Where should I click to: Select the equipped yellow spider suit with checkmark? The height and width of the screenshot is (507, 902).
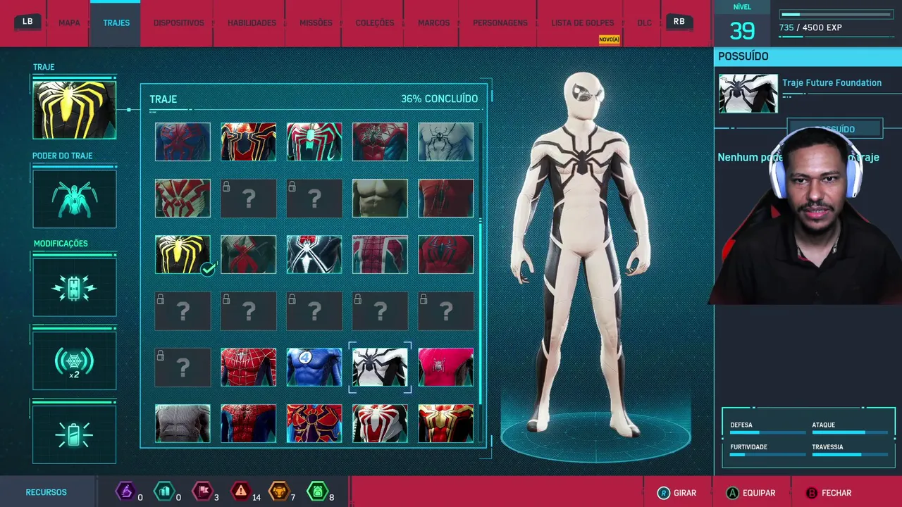tap(183, 254)
